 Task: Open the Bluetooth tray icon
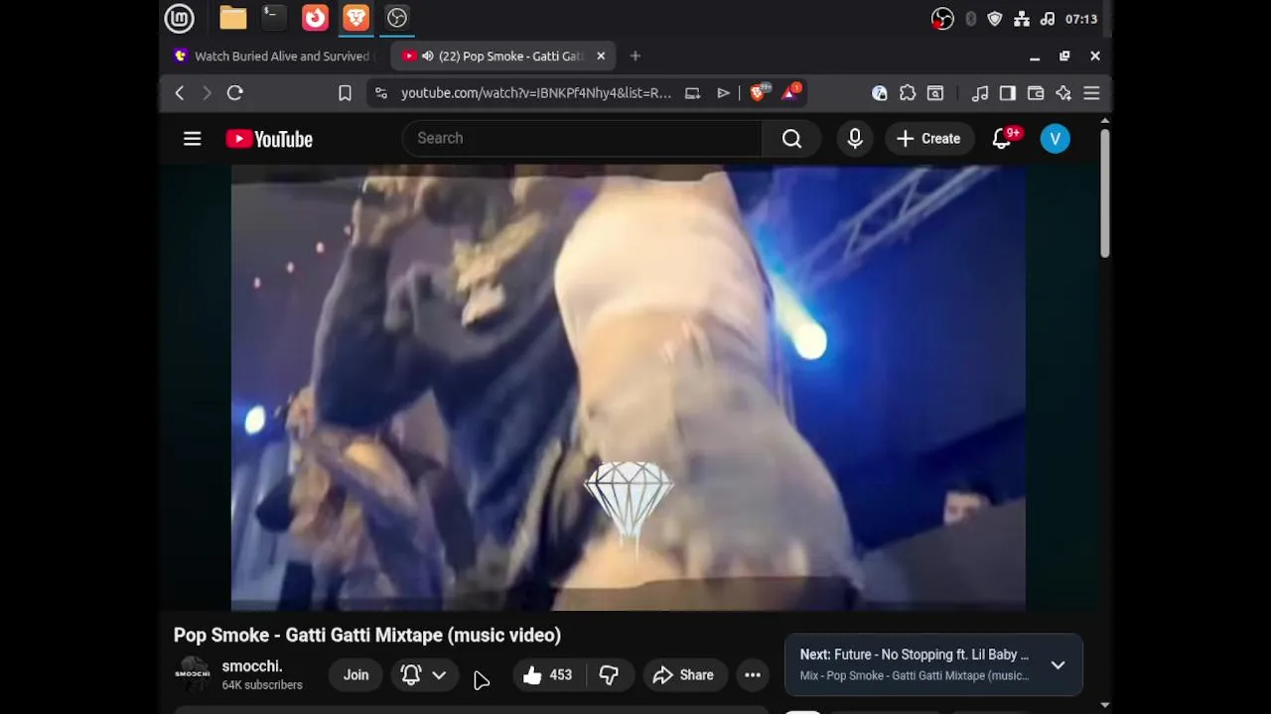(970, 19)
